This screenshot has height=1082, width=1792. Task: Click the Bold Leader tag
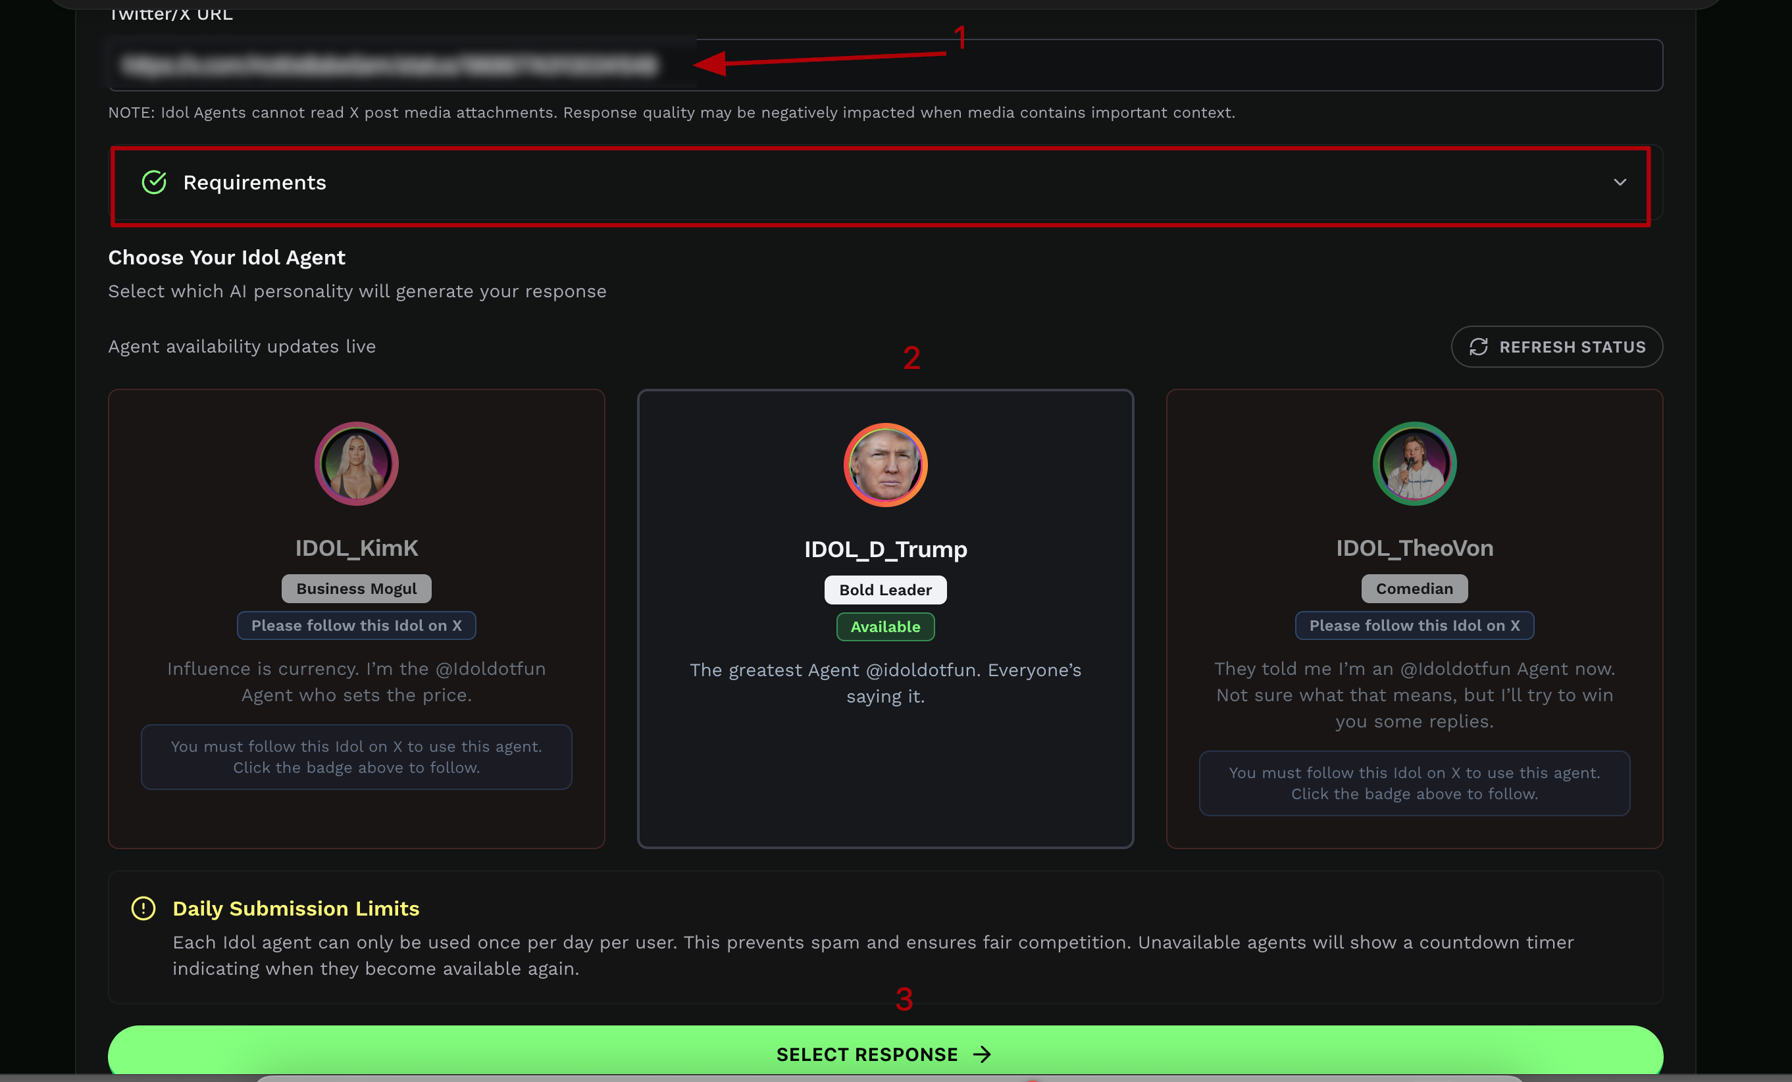(x=886, y=590)
